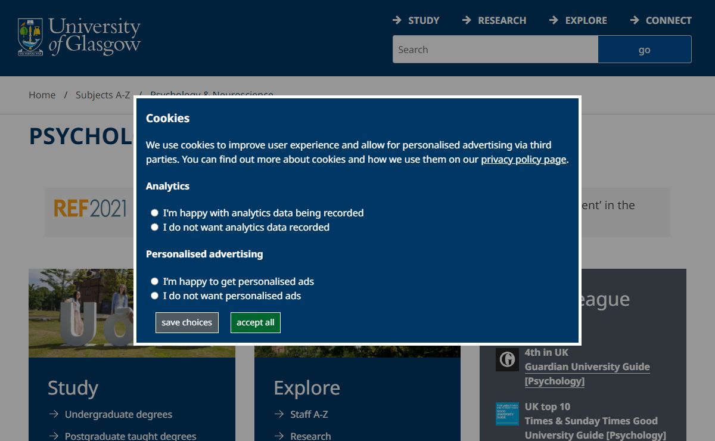Open Staff A-Z link
This screenshot has width=715, height=441.
tap(309, 414)
